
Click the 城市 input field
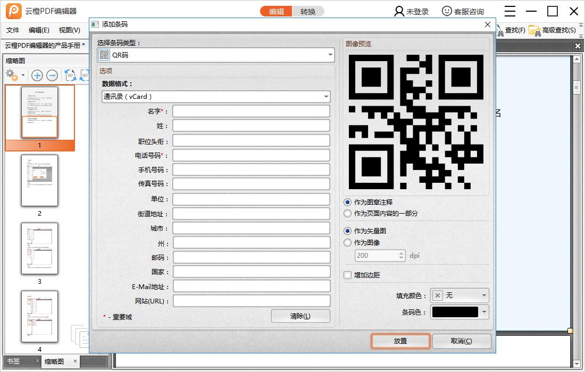(251, 228)
